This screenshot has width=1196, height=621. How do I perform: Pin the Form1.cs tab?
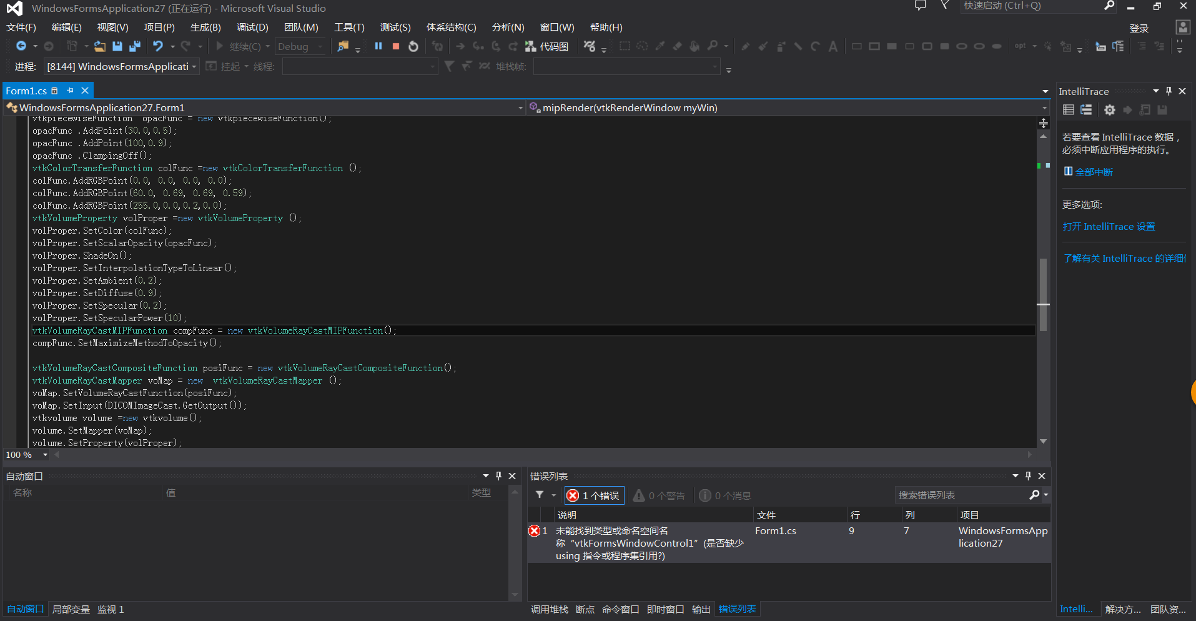71,91
